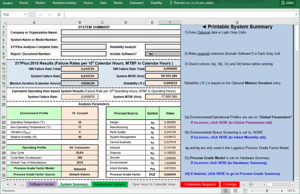Select the Inherent process grade model cell
The width and height of the screenshot is (300, 194).
pyautogui.click(x=80, y=169)
